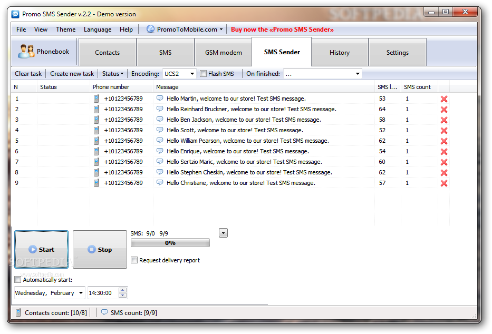Open the Help menu
Viewport: 492px width, 334px height.
tap(126, 30)
